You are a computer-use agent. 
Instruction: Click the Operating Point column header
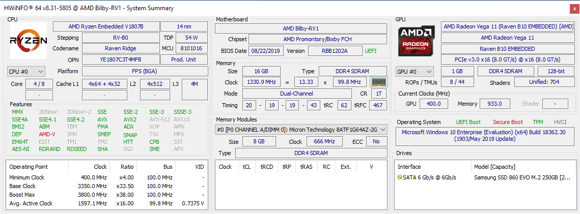tap(37, 167)
